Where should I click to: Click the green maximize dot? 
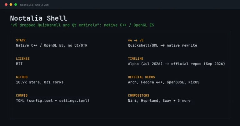point(16,5)
